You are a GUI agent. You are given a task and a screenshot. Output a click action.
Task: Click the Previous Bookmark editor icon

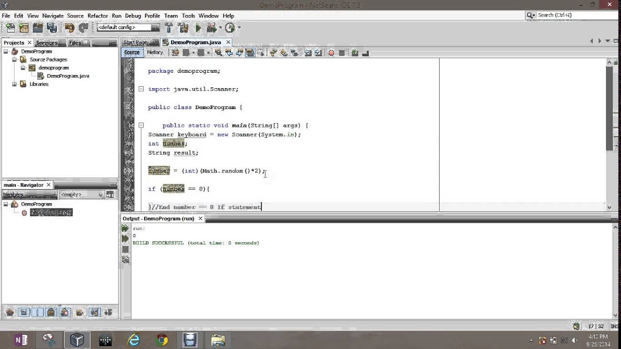273,53
